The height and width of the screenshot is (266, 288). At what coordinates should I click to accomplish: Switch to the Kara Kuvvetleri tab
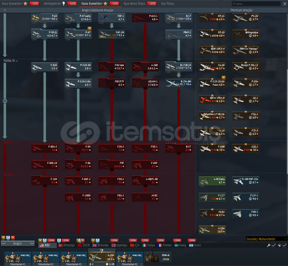pos(20,4)
